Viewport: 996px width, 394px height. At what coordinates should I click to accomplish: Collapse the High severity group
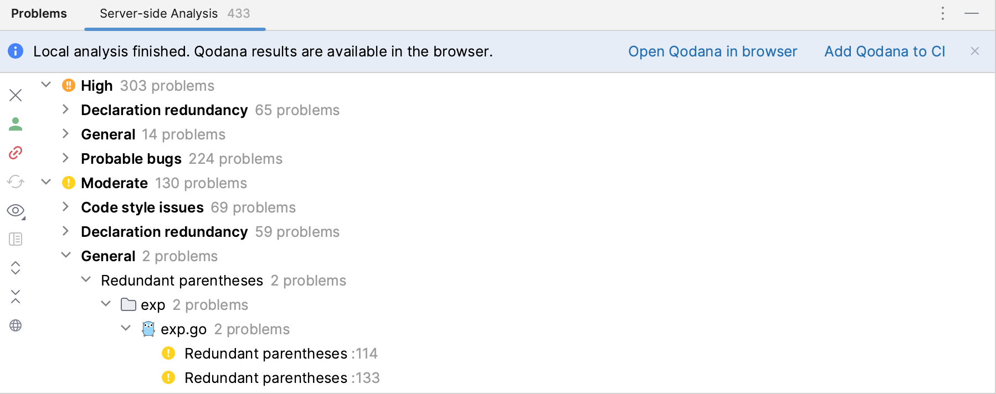click(46, 85)
